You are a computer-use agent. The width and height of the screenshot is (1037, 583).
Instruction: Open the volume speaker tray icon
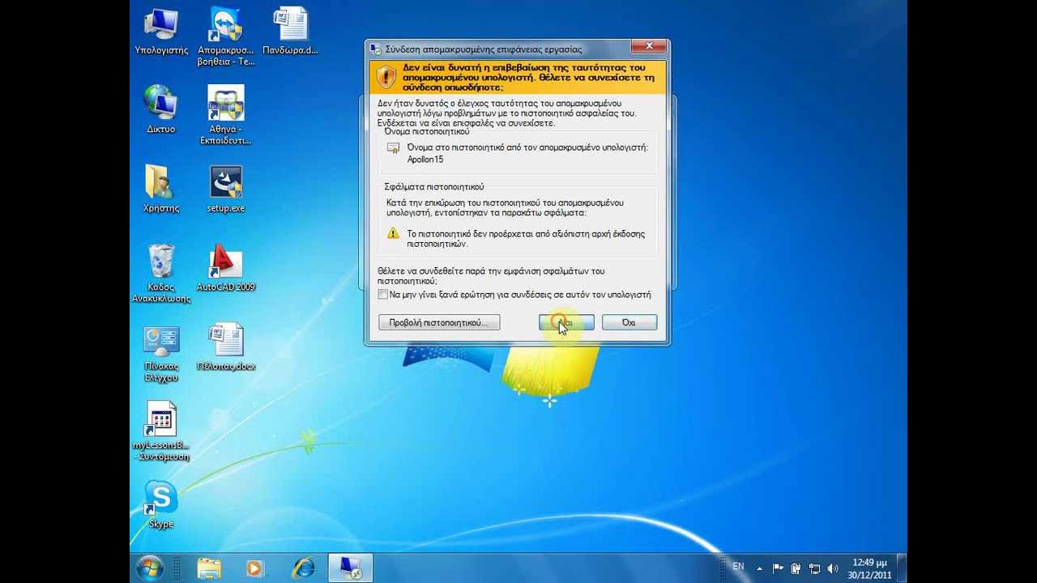(x=833, y=568)
